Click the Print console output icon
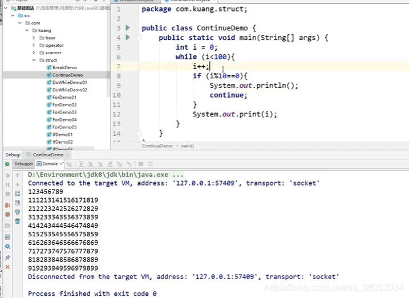Viewport: 409px width, 298px height. [18, 212]
